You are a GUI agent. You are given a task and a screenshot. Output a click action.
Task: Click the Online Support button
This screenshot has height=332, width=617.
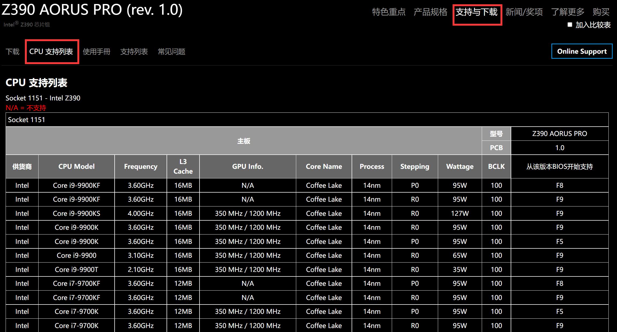click(x=582, y=51)
